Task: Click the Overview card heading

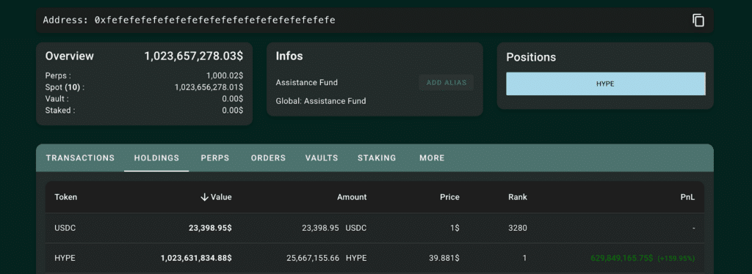Action: [x=70, y=56]
